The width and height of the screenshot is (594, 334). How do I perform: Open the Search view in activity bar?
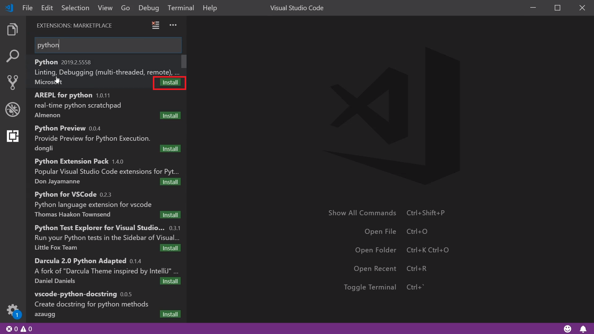(x=13, y=56)
